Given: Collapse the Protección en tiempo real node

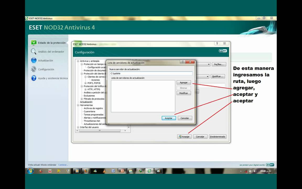Looking at the screenshot, I should [x=82, y=64].
